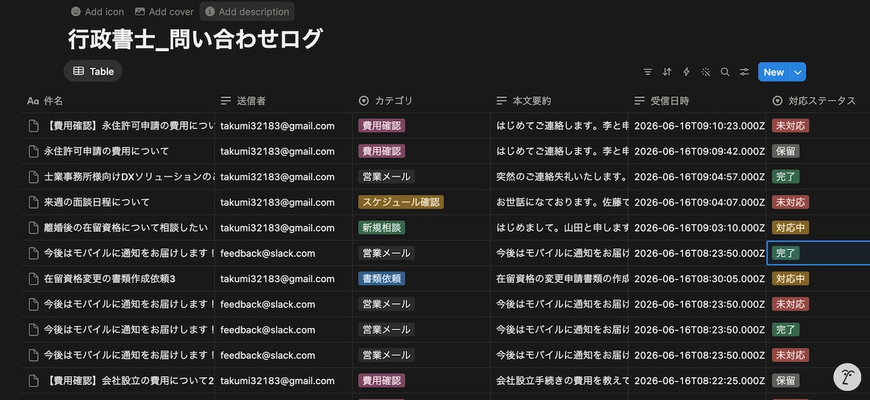This screenshot has width=870, height=400.
Task: Open 在留資格変更の書類作成依頼3 entry
Action: click(110, 279)
